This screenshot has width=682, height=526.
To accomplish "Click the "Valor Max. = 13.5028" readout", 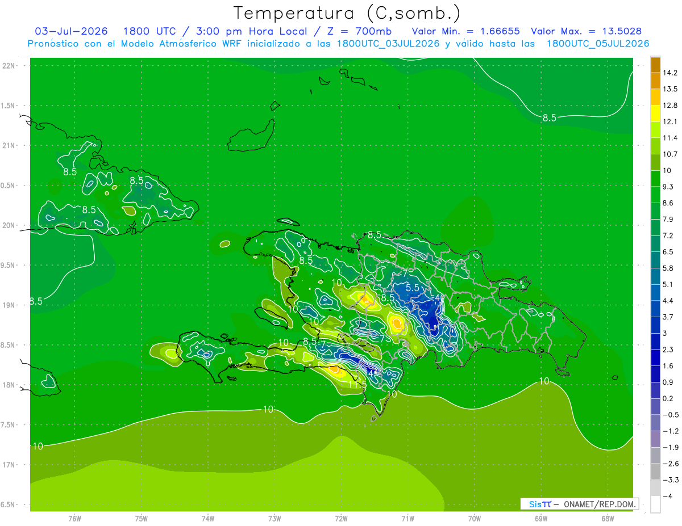I will pos(587,31).
